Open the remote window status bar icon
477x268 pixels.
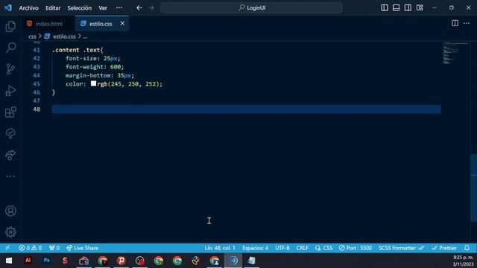7,248
